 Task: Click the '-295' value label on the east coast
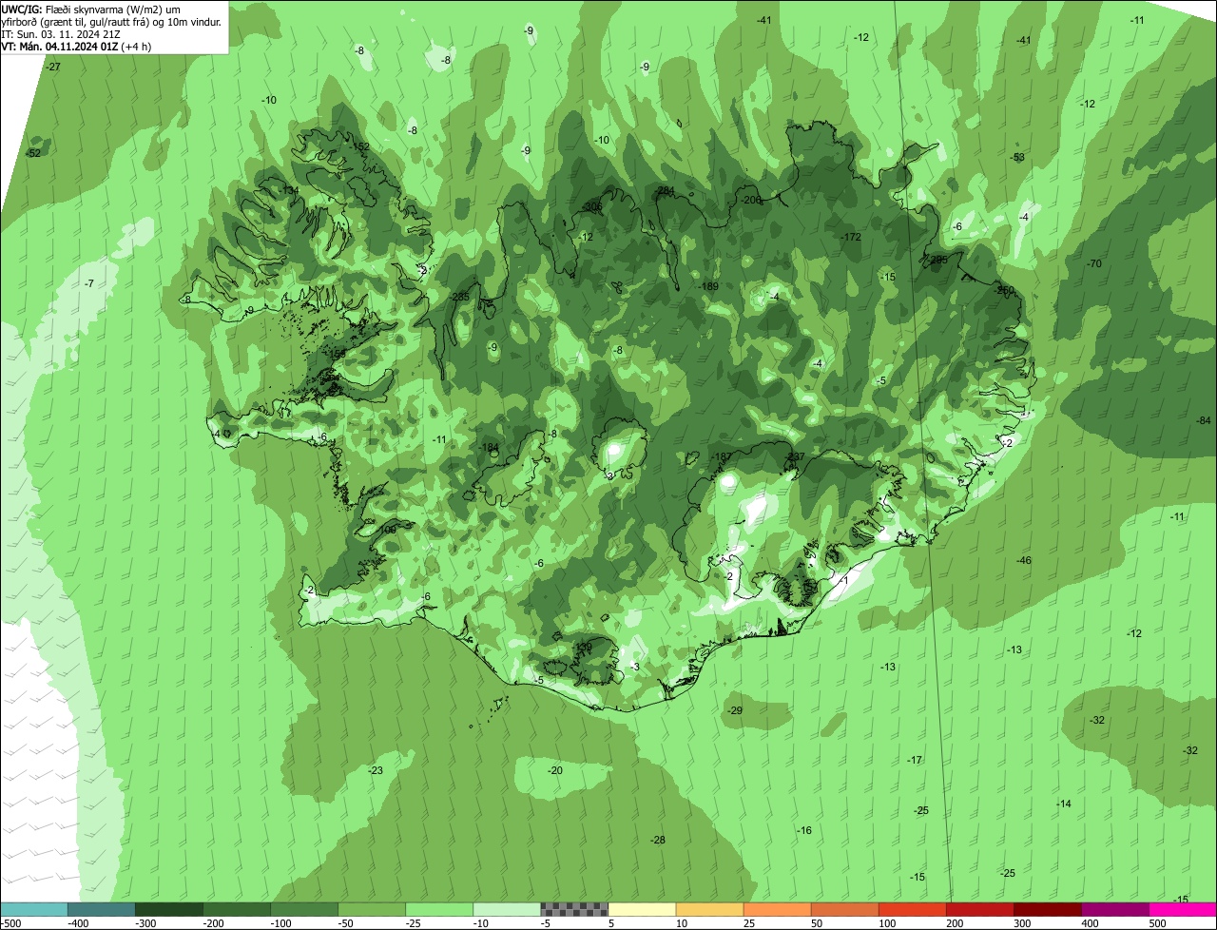937,260
